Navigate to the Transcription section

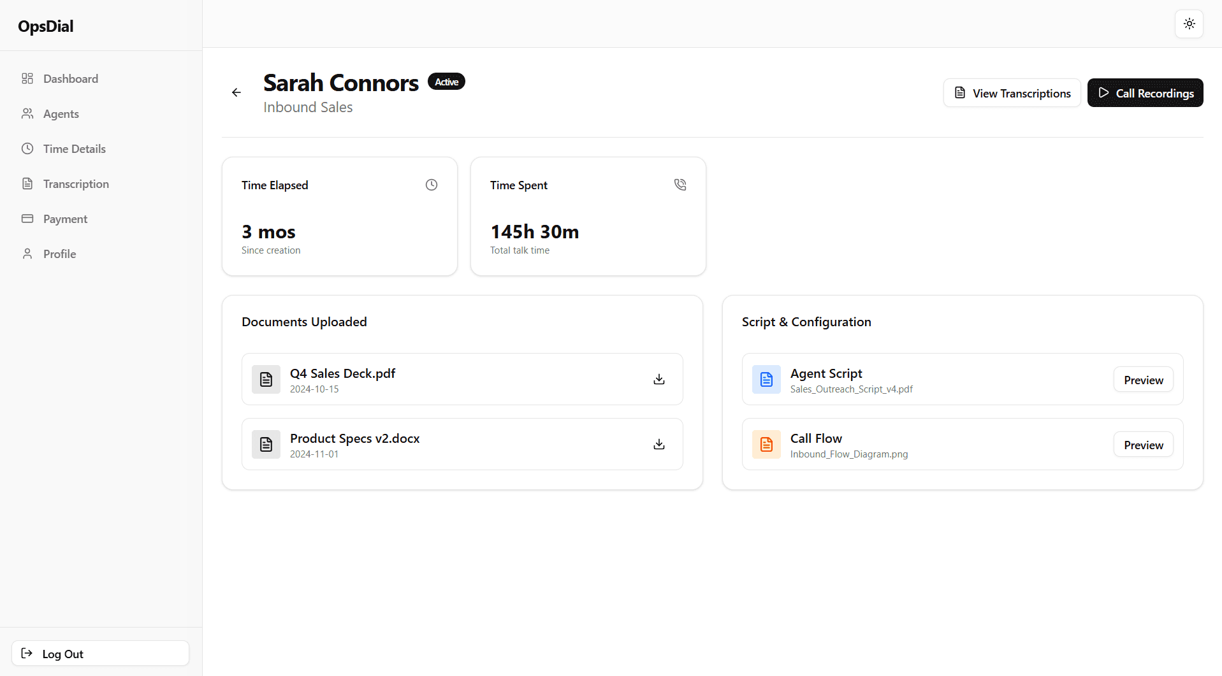[x=76, y=183]
